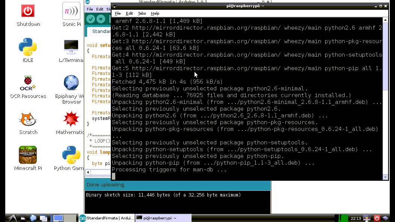Viewport: 395px width, 222px height.
Task: Select the StandardFirmata sketch tab
Action: point(99,31)
